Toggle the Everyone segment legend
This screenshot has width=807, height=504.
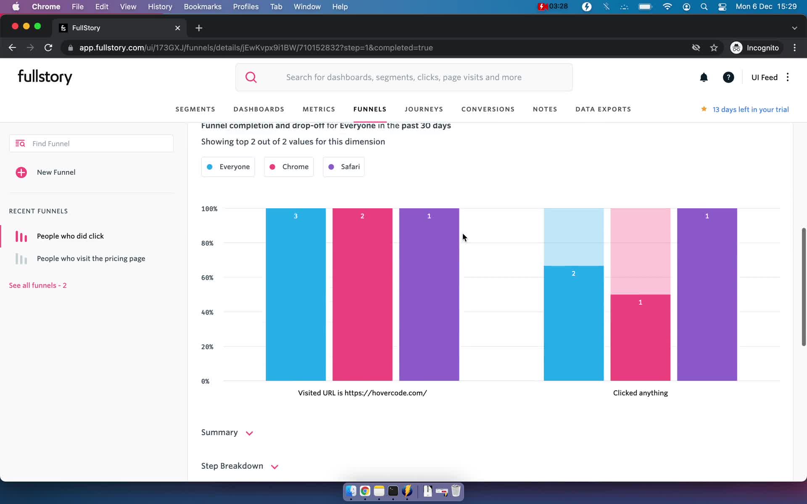point(228,167)
